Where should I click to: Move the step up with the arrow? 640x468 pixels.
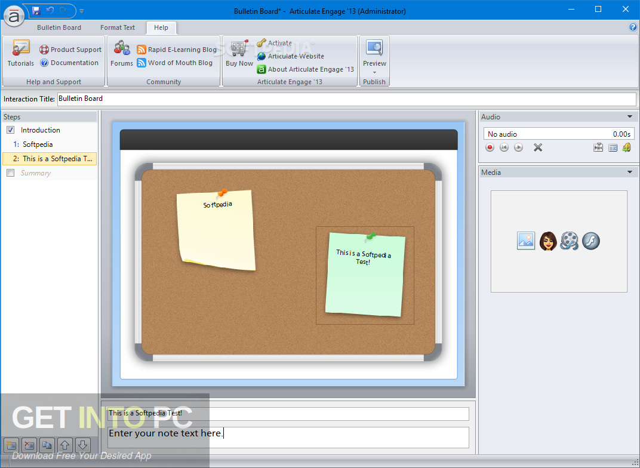tap(65, 445)
